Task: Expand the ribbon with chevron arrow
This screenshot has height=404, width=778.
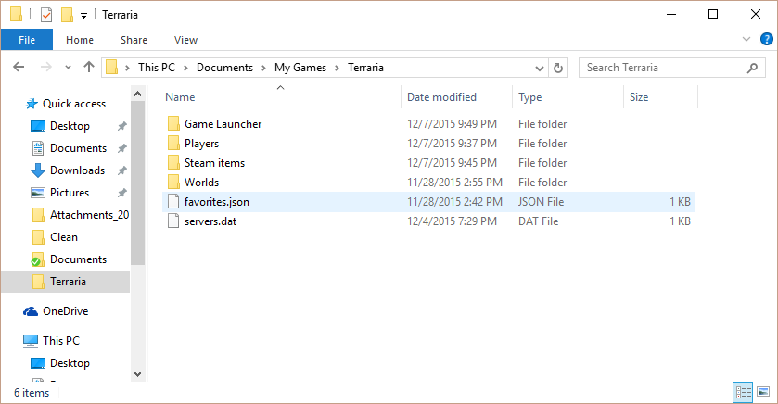Action: click(x=747, y=39)
